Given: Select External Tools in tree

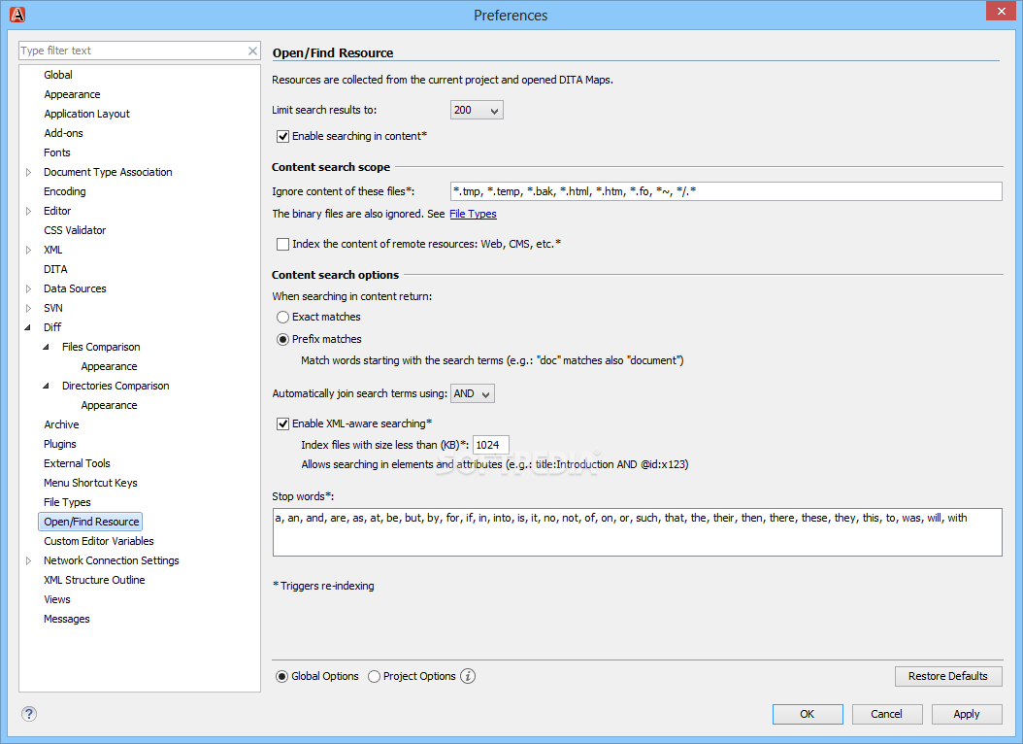Looking at the screenshot, I should click(x=77, y=463).
